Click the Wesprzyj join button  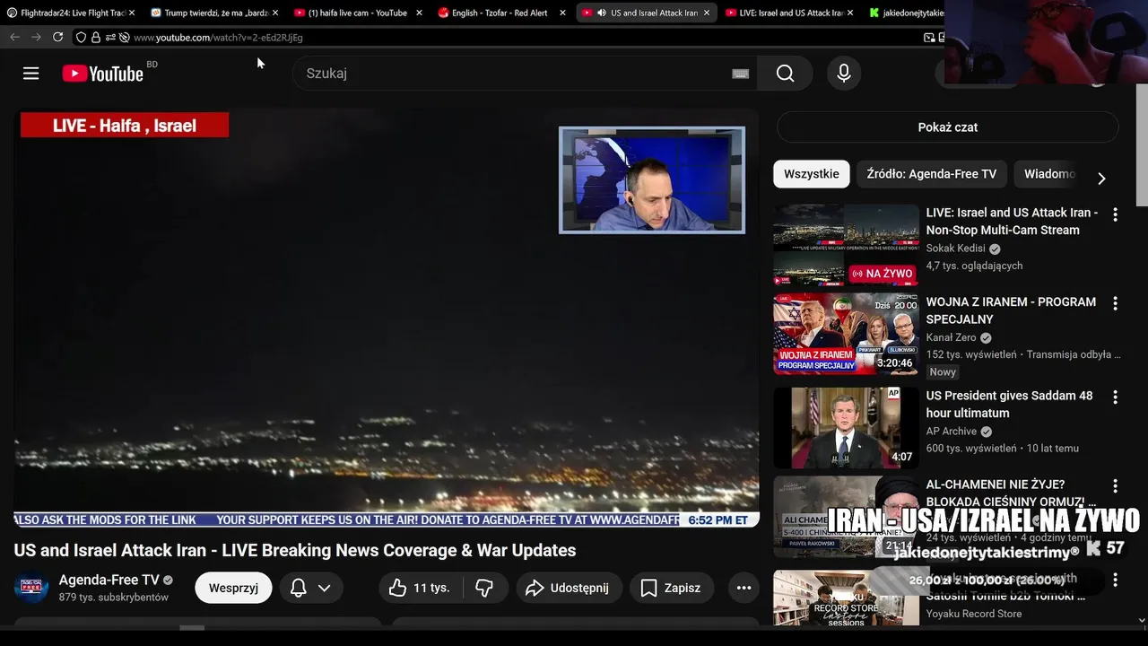[x=233, y=588]
